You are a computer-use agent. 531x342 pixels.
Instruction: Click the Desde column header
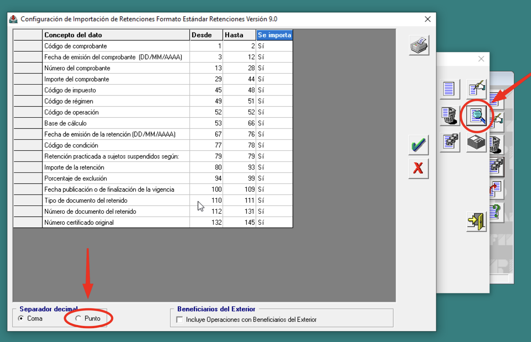[206, 35]
